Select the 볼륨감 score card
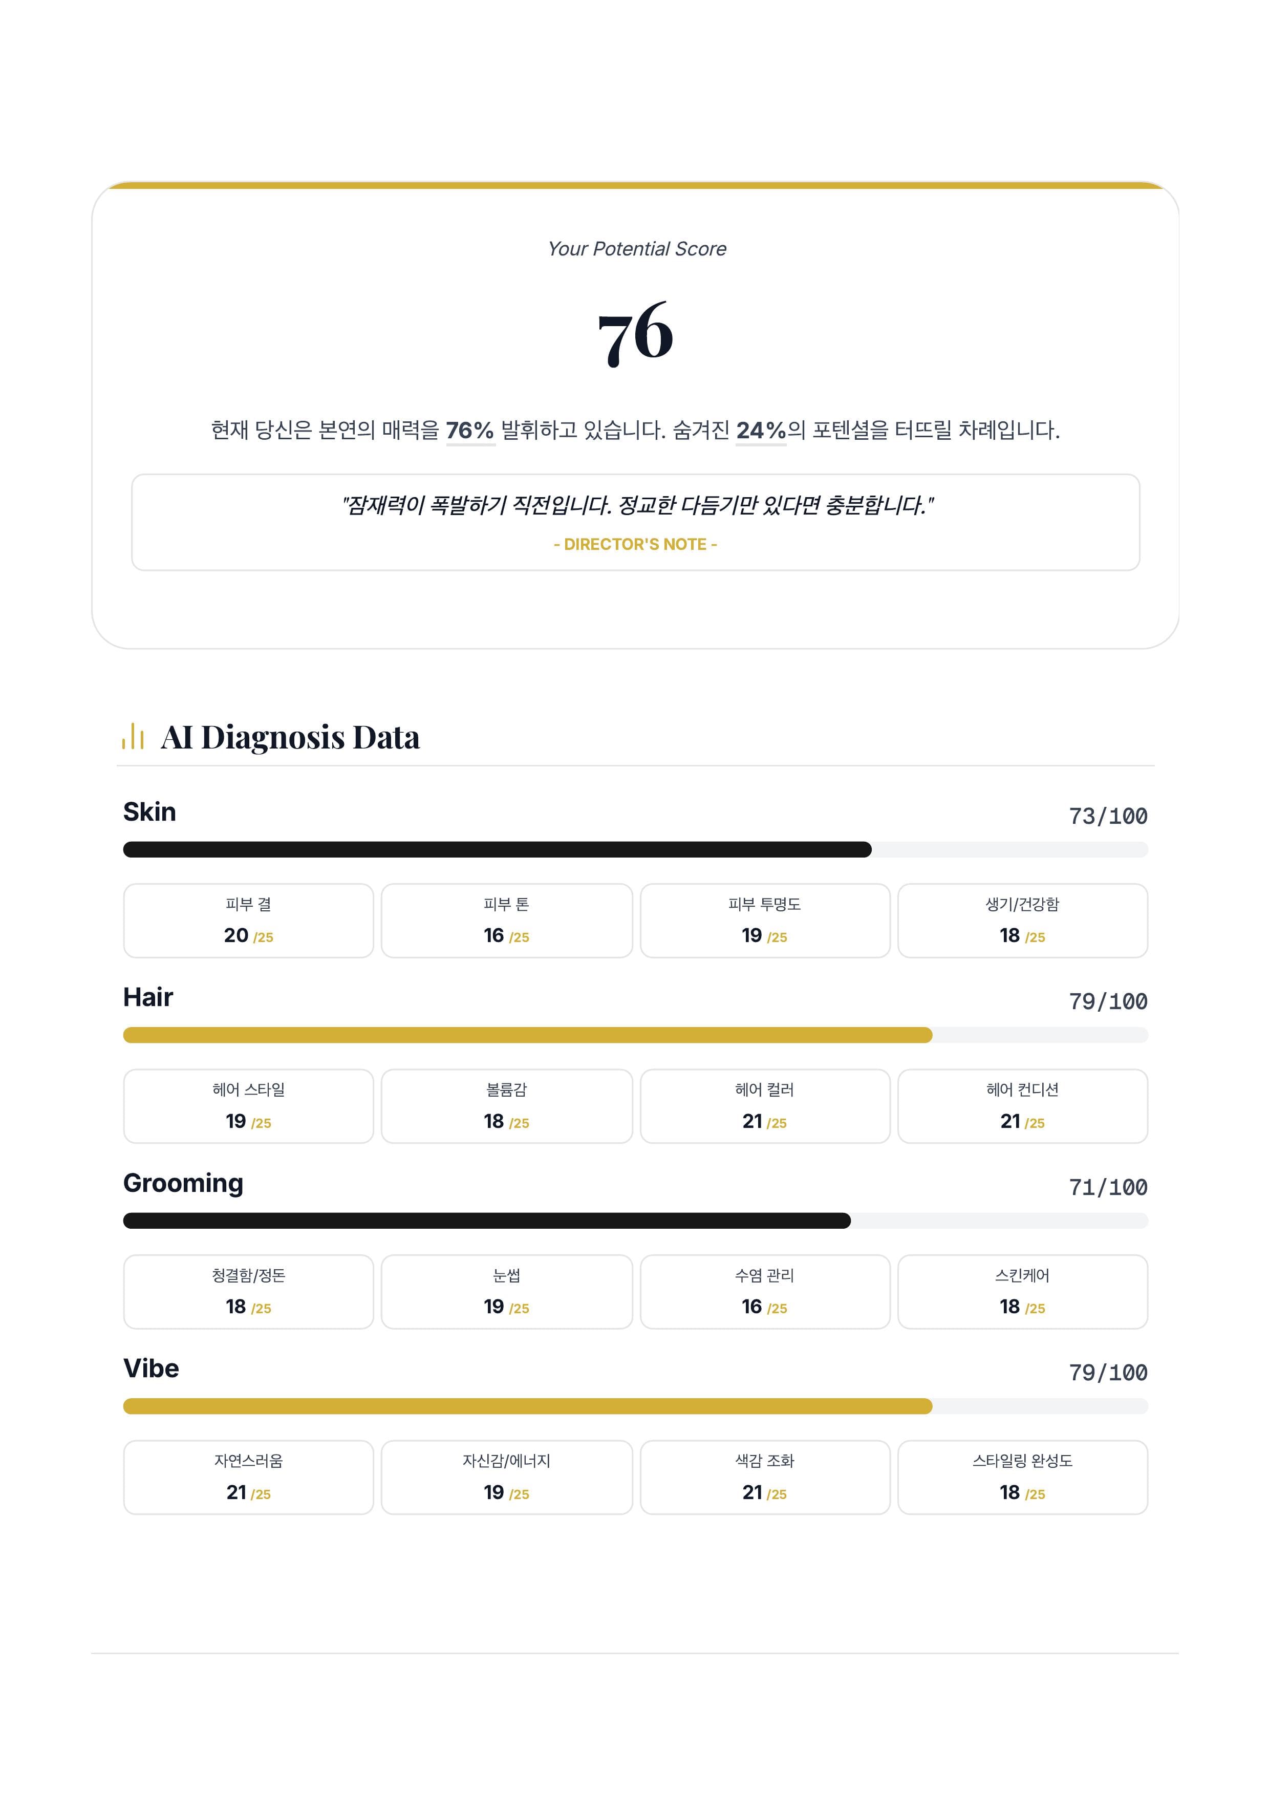This screenshot has height=1796, width=1269. click(507, 1106)
